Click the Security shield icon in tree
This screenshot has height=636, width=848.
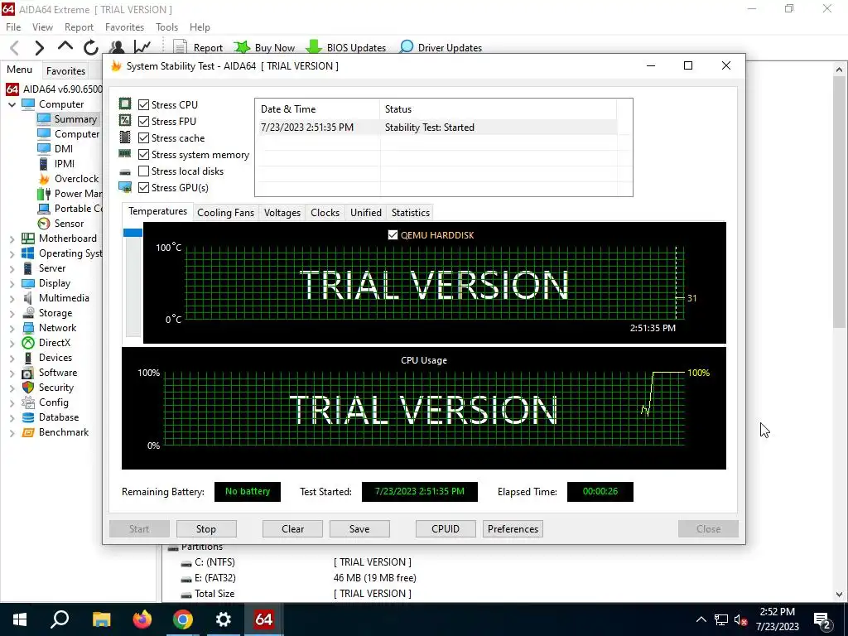click(27, 388)
